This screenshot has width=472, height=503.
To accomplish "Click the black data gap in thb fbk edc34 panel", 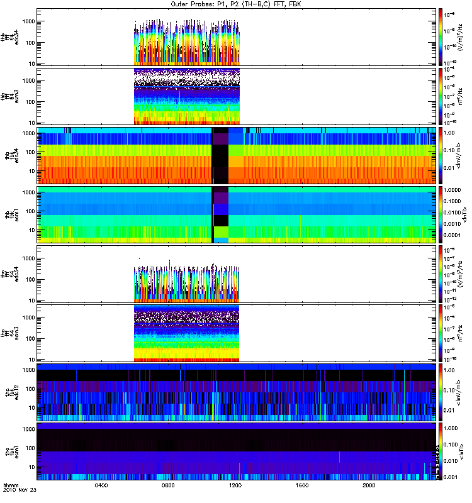I will pos(220,155).
